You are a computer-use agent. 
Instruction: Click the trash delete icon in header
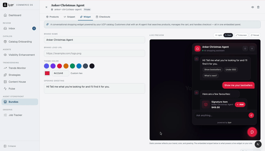(x=258, y=7)
